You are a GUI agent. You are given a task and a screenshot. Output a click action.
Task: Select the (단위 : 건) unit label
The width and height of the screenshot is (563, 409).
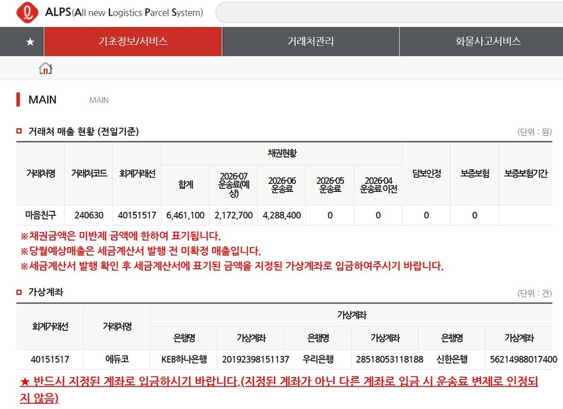click(x=534, y=293)
